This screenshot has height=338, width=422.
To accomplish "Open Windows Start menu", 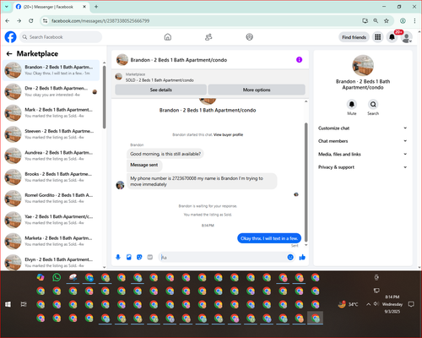I will [8, 304].
